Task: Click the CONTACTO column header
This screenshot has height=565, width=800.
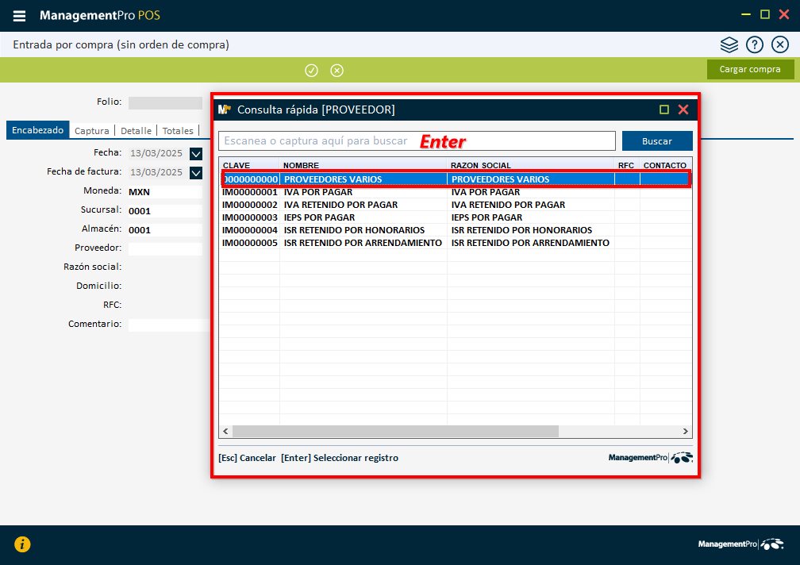Action: click(665, 165)
